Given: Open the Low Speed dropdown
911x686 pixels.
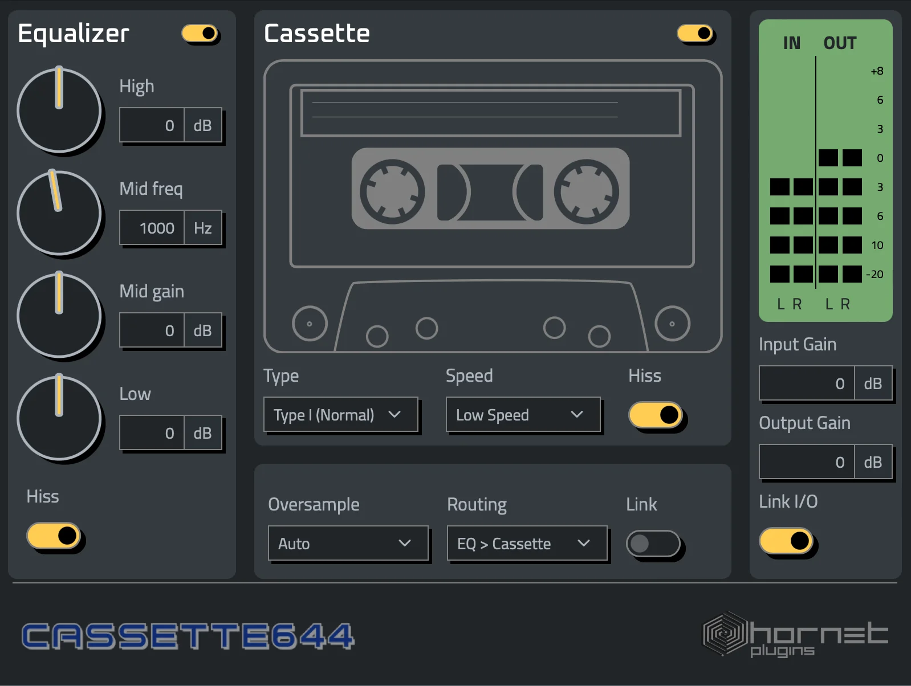Looking at the screenshot, I should tap(523, 414).
